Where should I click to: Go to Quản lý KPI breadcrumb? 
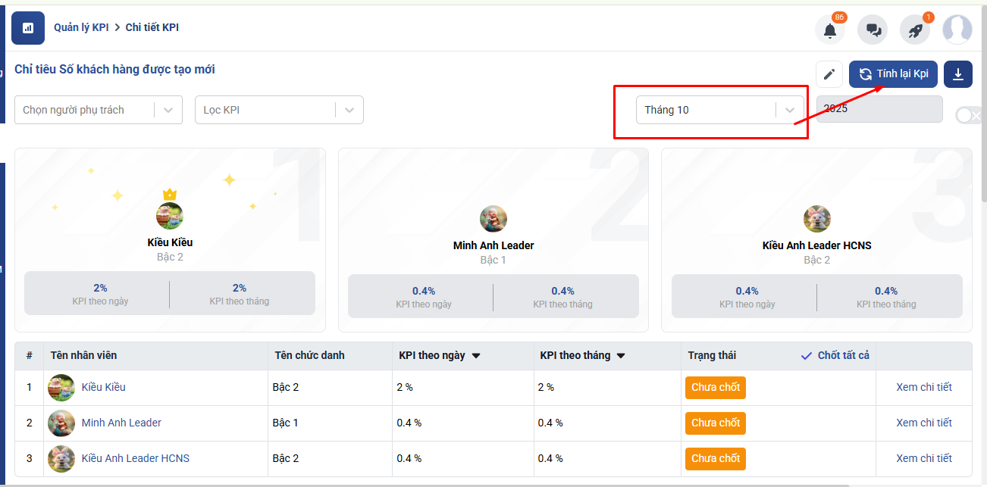pos(81,27)
